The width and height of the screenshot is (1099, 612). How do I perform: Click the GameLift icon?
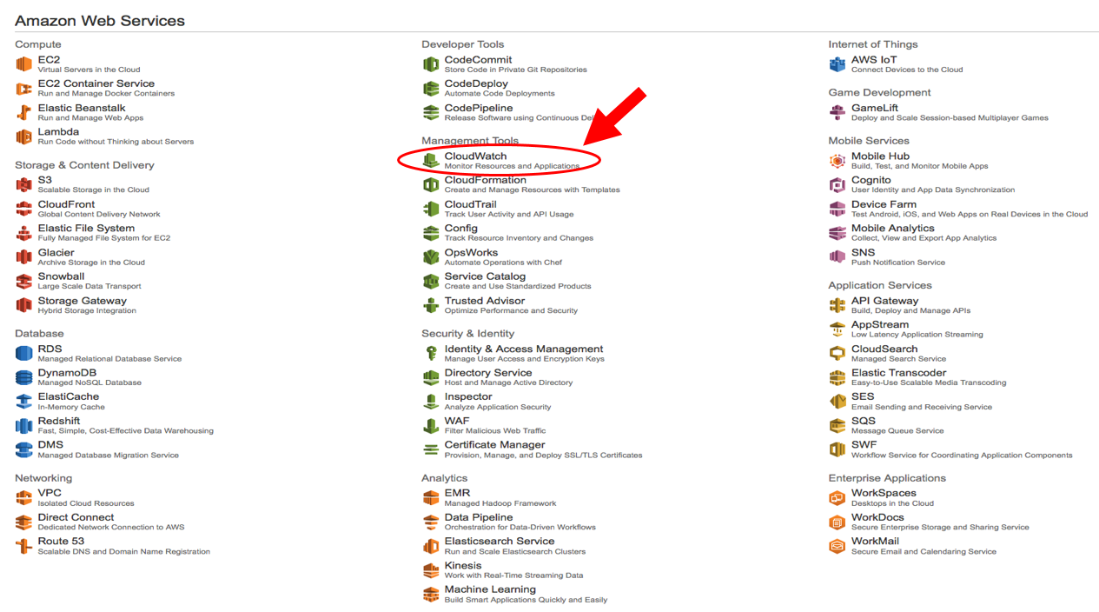[x=837, y=112]
